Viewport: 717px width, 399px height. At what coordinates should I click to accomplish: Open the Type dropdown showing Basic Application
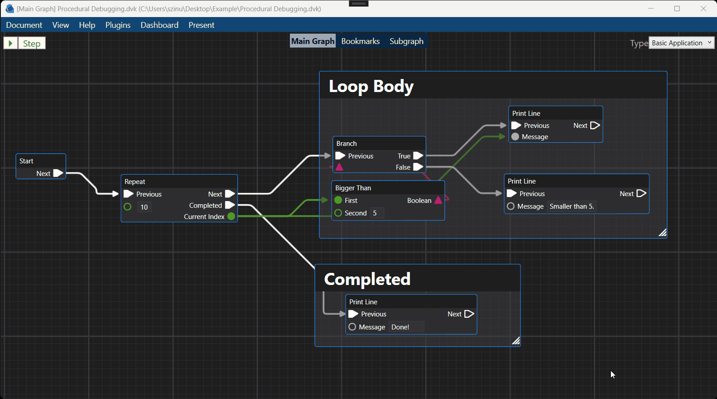point(681,43)
